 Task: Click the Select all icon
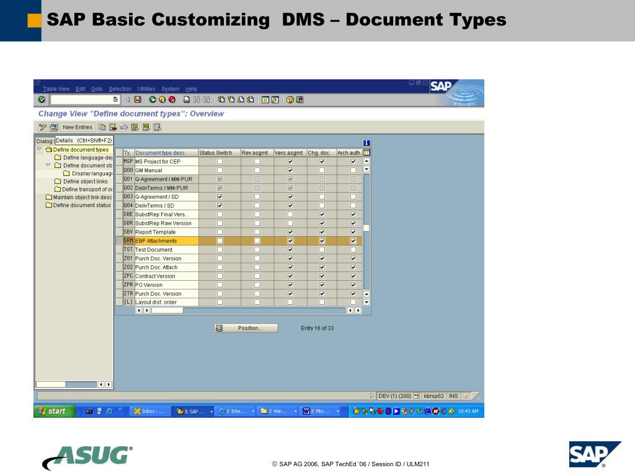135,127
